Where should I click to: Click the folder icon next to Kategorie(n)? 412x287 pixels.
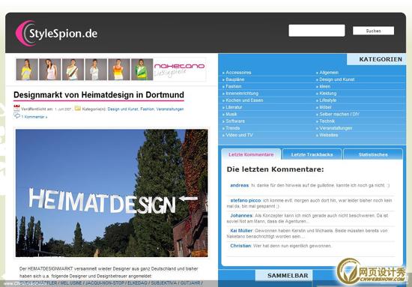(77, 108)
